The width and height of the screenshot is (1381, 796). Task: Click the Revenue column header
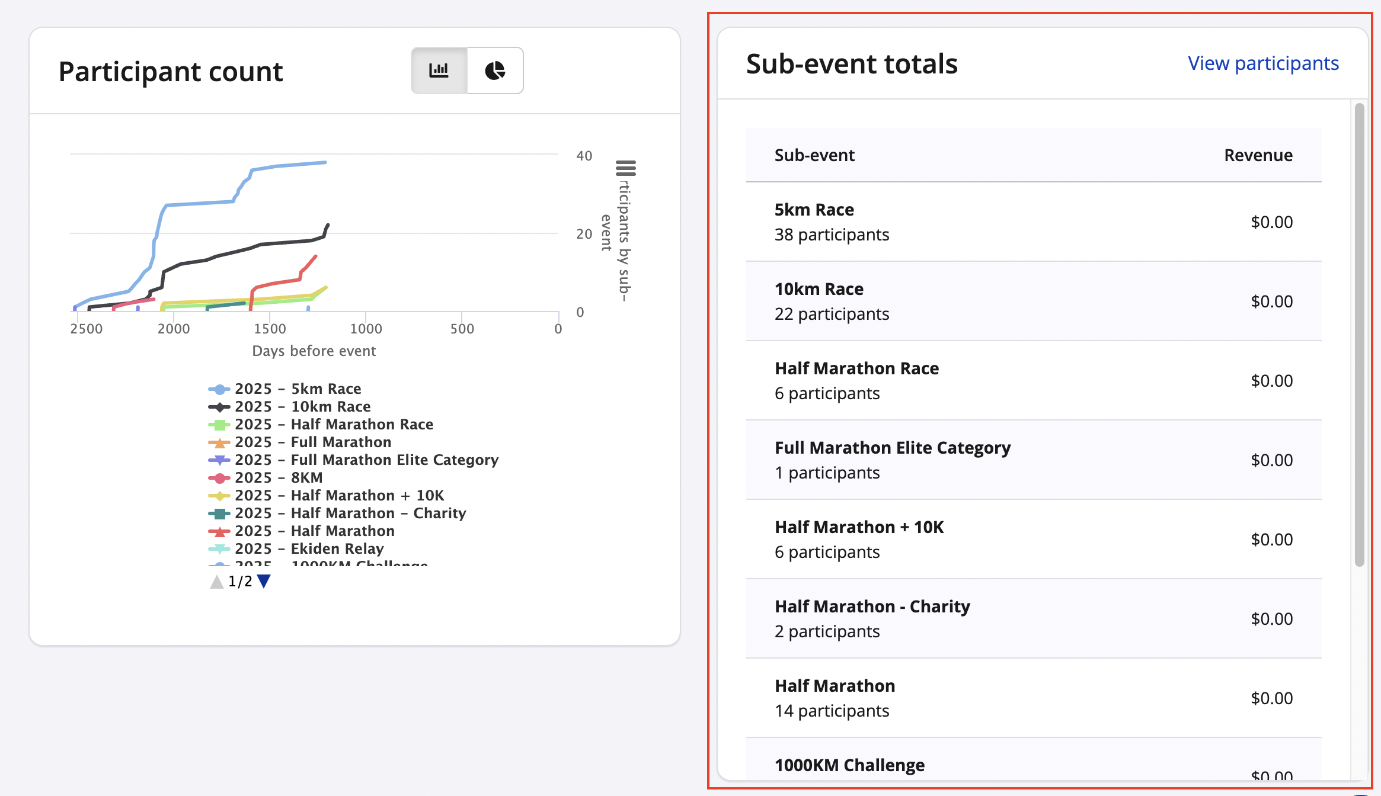pos(1258,155)
